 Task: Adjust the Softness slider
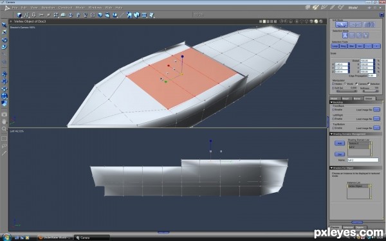click(x=371, y=91)
